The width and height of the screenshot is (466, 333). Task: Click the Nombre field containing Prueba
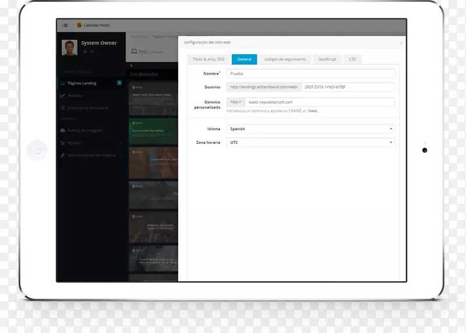click(x=310, y=74)
